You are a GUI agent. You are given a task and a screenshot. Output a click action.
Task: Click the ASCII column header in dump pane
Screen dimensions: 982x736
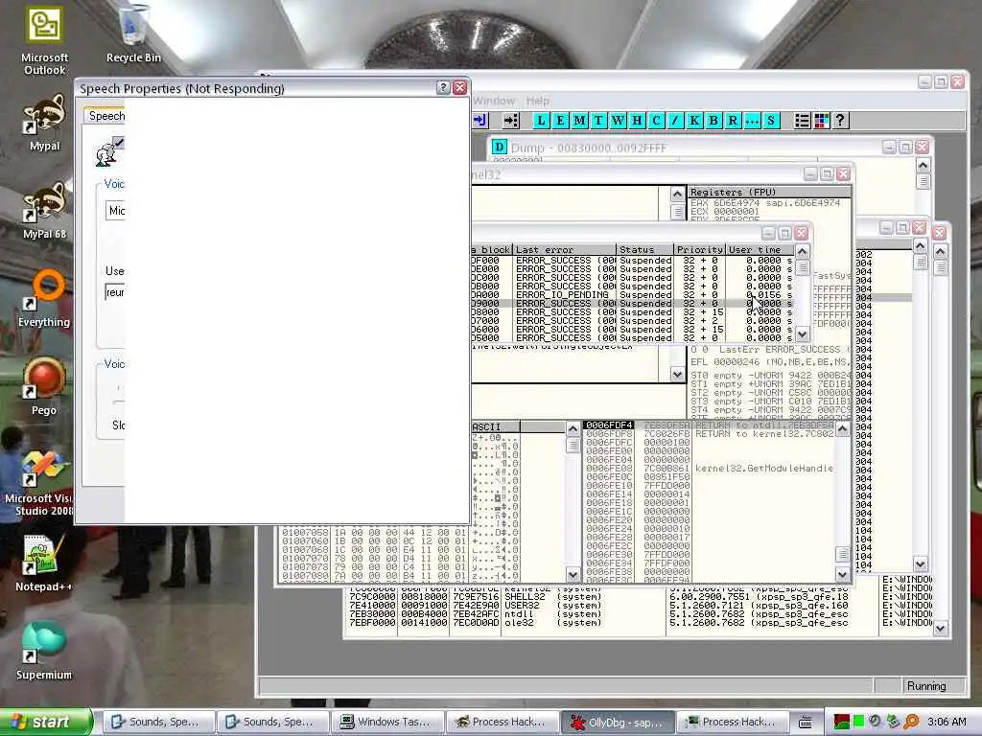(x=496, y=426)
